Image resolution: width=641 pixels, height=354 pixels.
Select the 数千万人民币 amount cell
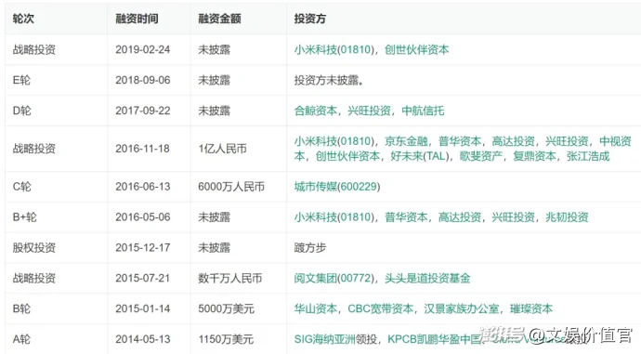point(230,279)
